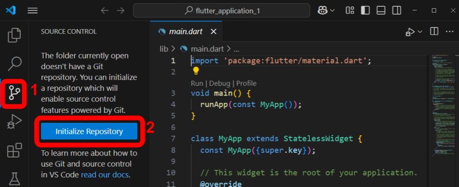Open the 'read our docs' link
The width and height of the screenshot is (459, 187).
point(105,175)
